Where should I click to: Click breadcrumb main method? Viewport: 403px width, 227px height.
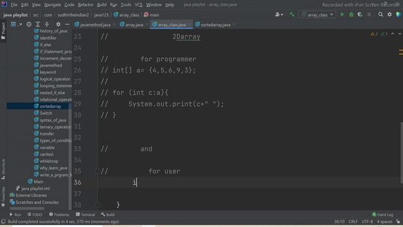(x=151, y=15)
